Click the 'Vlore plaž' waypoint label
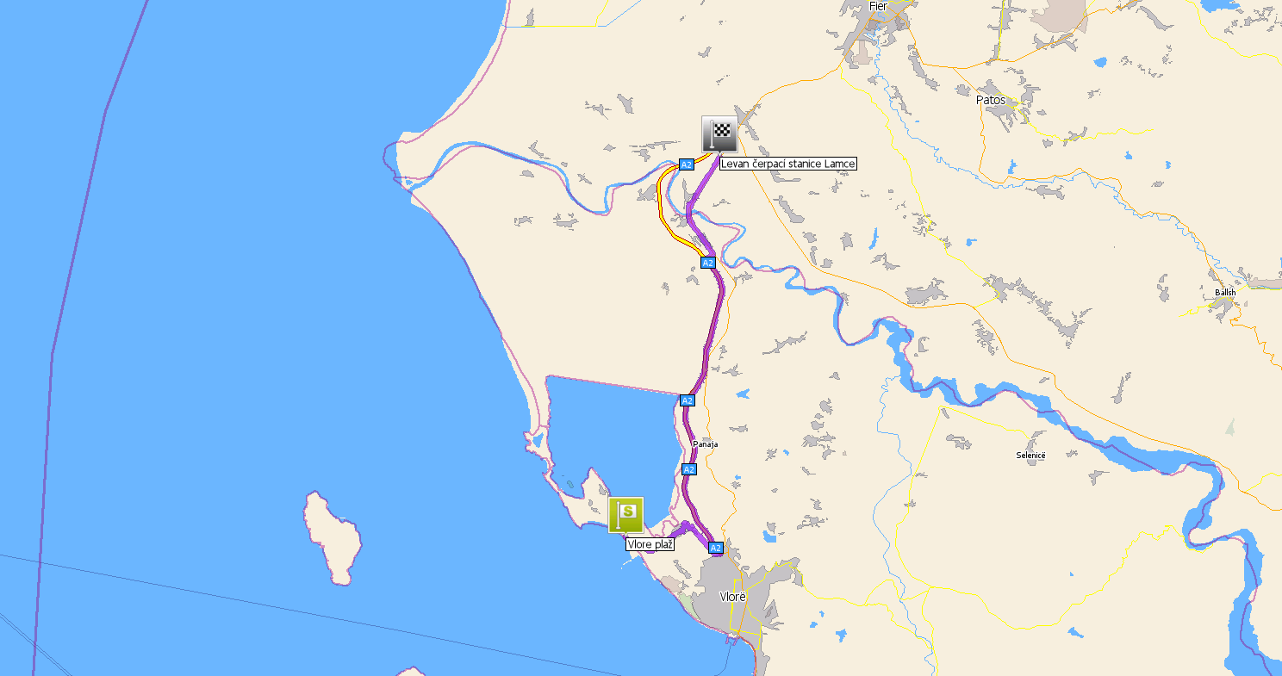 [x=650, y=544]
